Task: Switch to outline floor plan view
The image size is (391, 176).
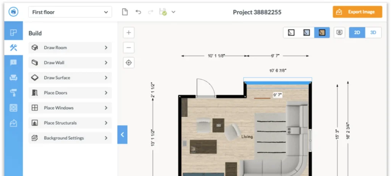Action: [x=291, y=33]
